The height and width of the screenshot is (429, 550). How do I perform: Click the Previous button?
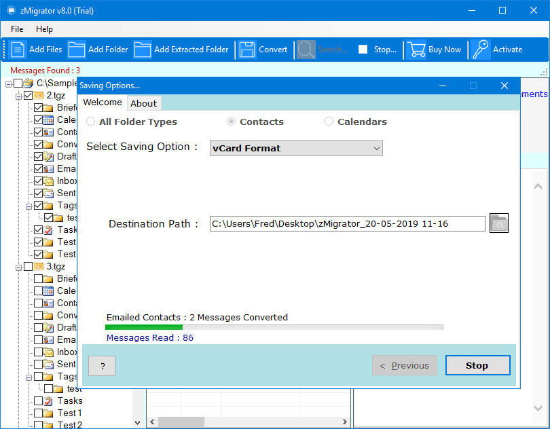pos(405,365)
